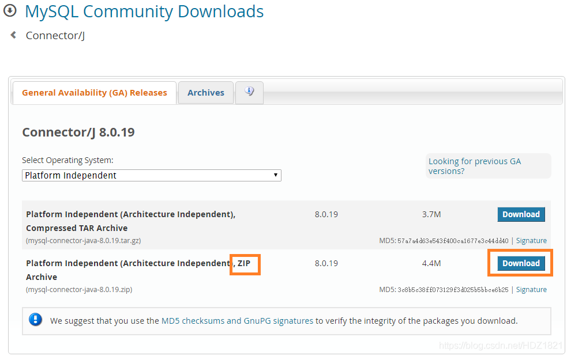Click the back arrow next to Connector/J

point(13,35)
